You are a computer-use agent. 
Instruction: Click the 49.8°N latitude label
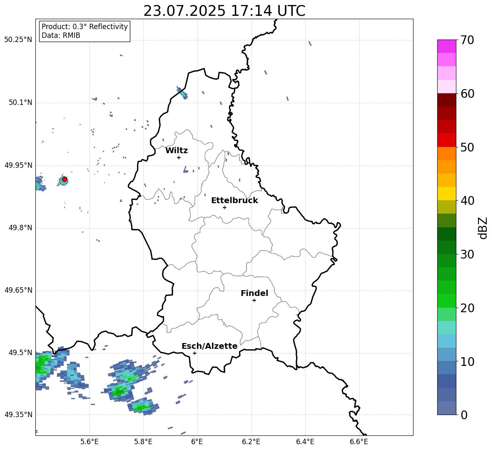20,228
